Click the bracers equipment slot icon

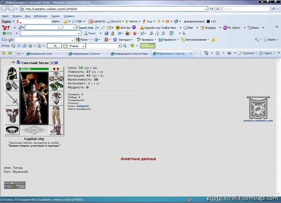pos(12,86)
